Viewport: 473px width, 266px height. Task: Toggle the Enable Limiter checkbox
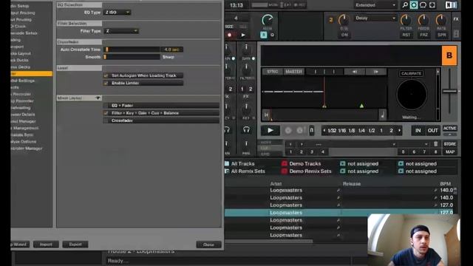pos(106,83)
